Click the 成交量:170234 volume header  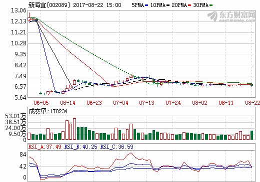pyautogui.click(x=48, y=111)
